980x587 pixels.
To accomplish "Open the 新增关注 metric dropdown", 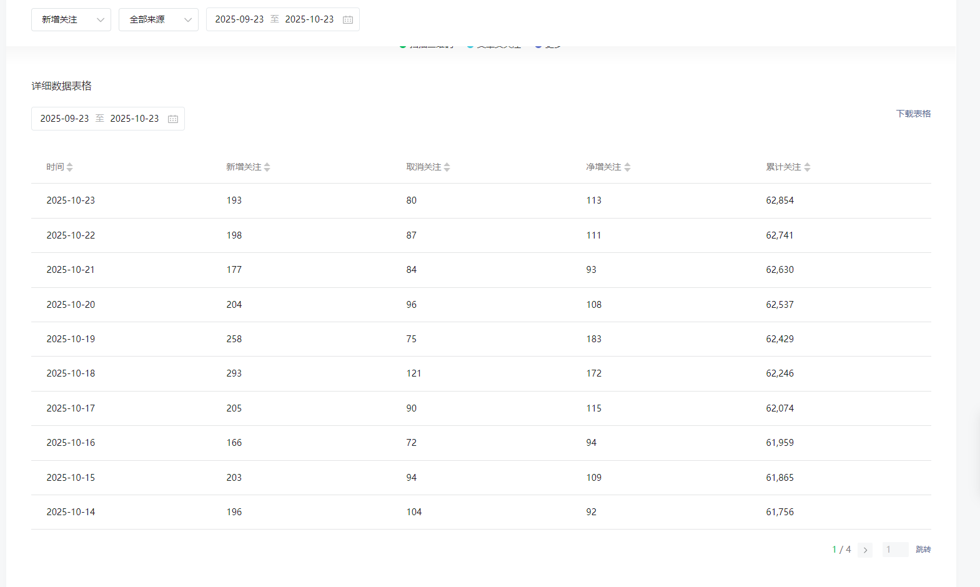I will (71, 20).
